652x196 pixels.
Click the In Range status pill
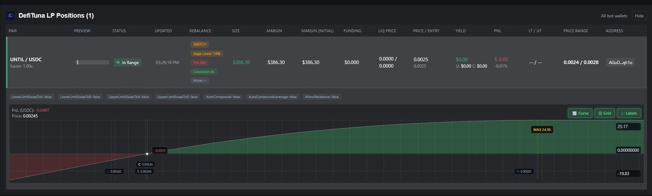tap(127, 62)
